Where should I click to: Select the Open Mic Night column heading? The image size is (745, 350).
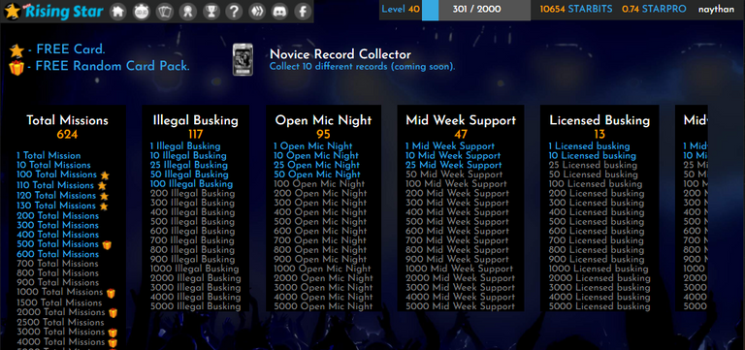tap(323, 120)
